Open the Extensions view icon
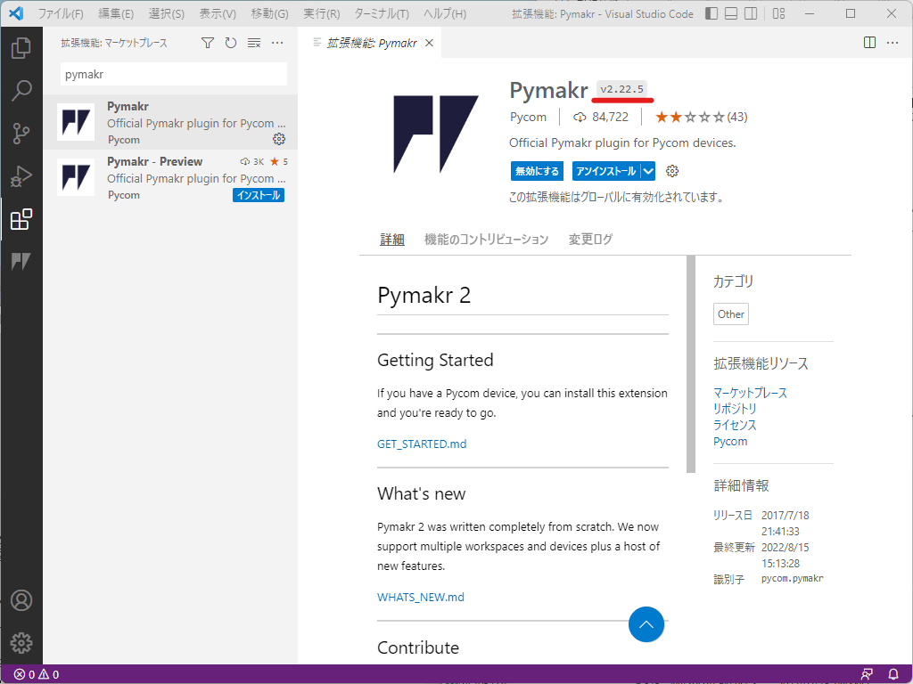Screen dimensions: 913x684 point(21,219)
